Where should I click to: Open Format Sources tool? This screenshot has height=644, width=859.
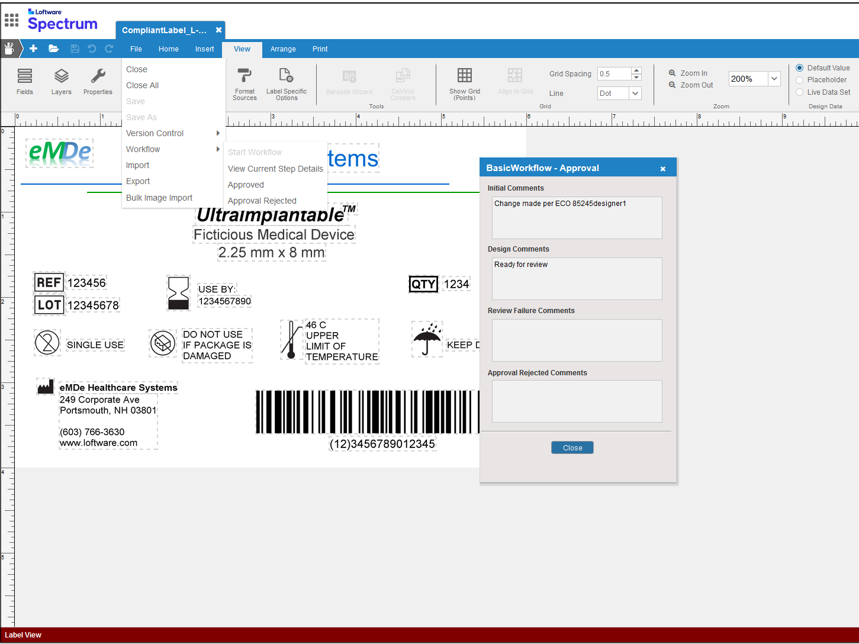pyautogui.click(x=244, y=83)
